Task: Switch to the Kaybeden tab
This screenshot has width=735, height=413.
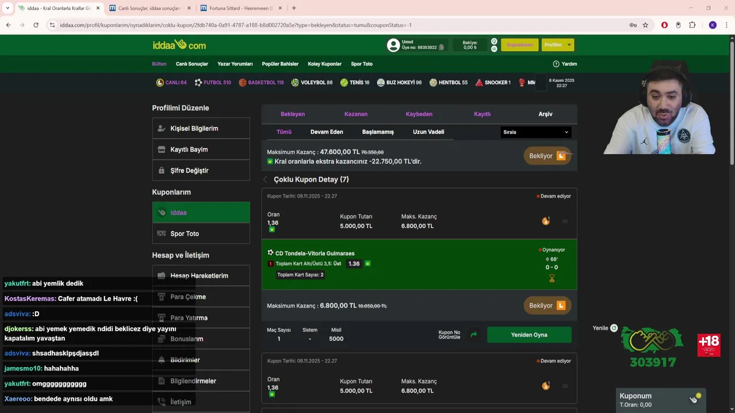Action: coord(419,114)
